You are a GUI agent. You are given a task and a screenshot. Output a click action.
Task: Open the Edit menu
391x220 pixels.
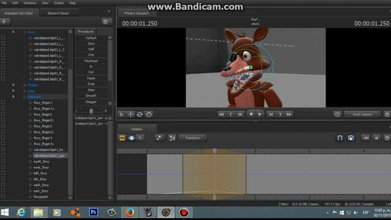(x=15, y=3)
